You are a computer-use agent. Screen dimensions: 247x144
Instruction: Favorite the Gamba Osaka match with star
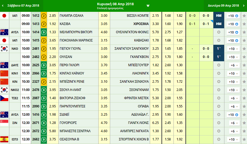(244, 16)
